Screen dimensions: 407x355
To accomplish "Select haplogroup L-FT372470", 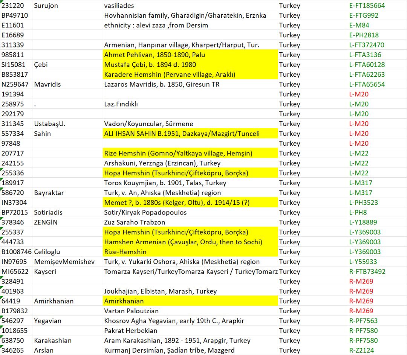I will pyautogui.click(x=377, y=45).
